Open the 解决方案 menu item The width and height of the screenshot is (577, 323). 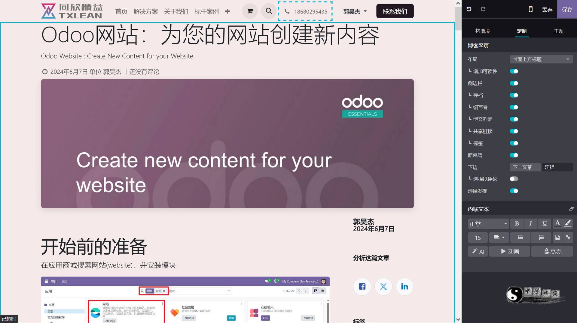(x=146, y=11)
